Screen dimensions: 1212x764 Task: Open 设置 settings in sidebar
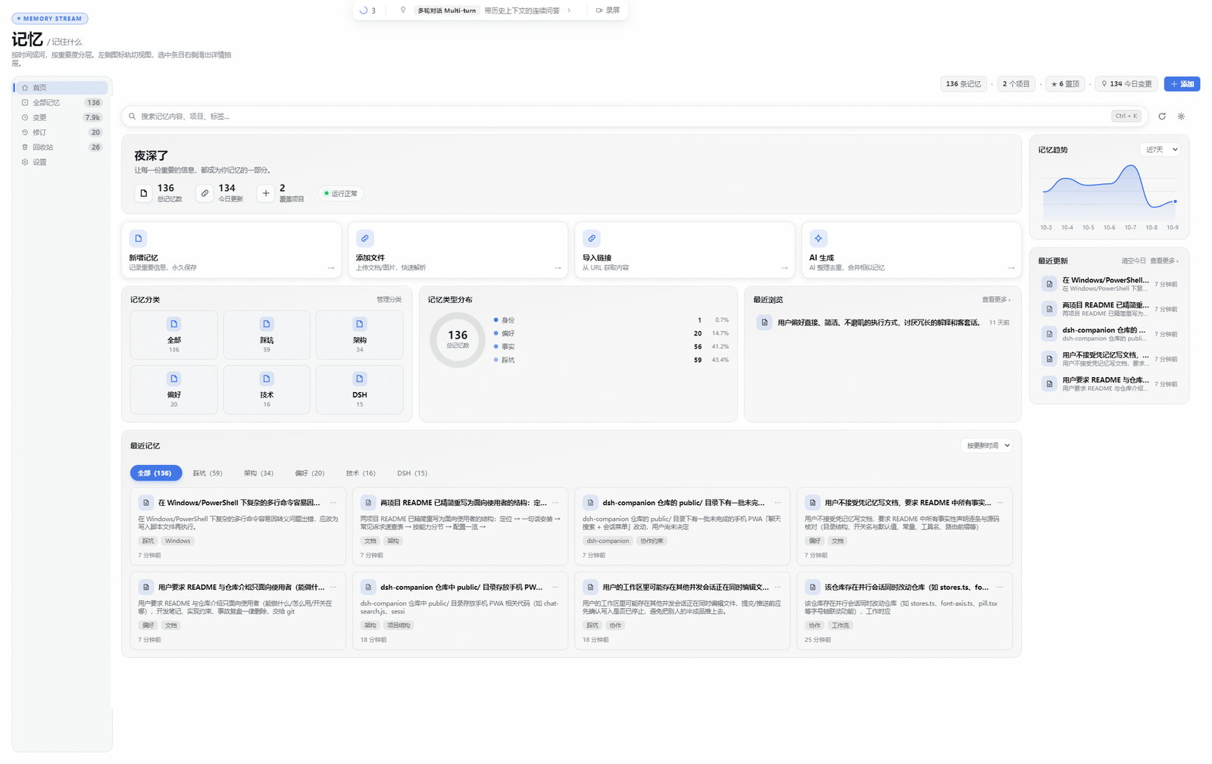point(61,162)
